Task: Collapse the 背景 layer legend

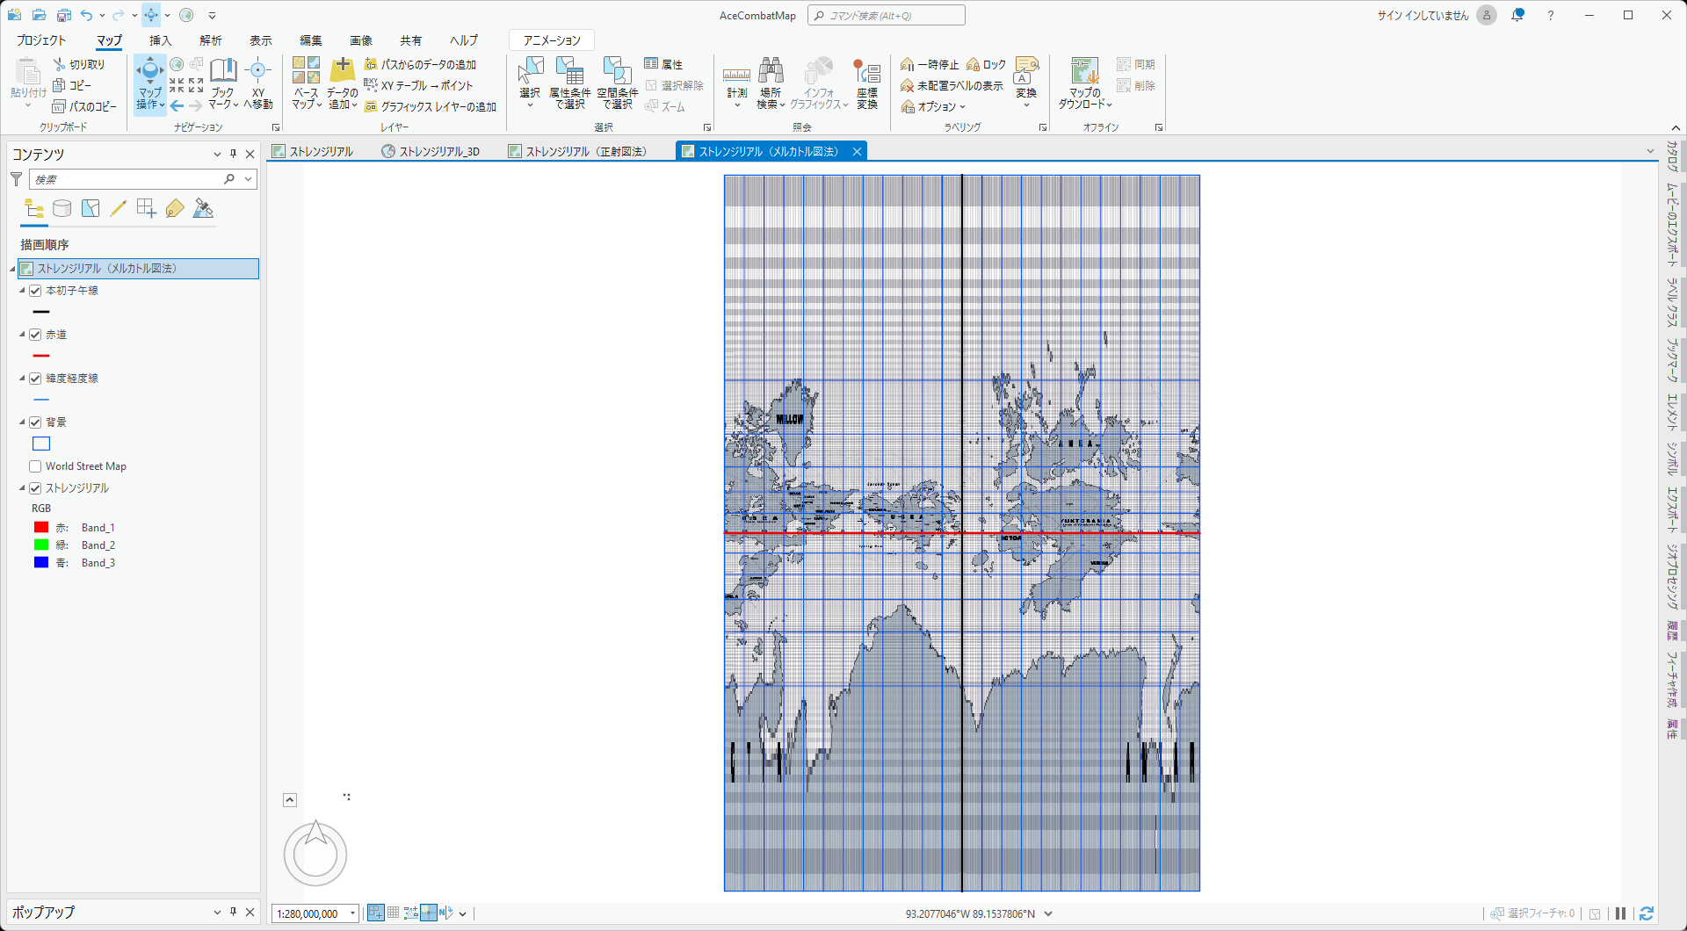Action: point(22,422)
